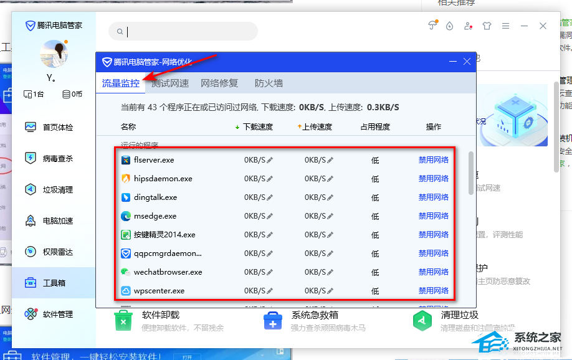Open the hamburger main menu
The width and height of the screenshot is (572, 360).
(x=505, y=26)
